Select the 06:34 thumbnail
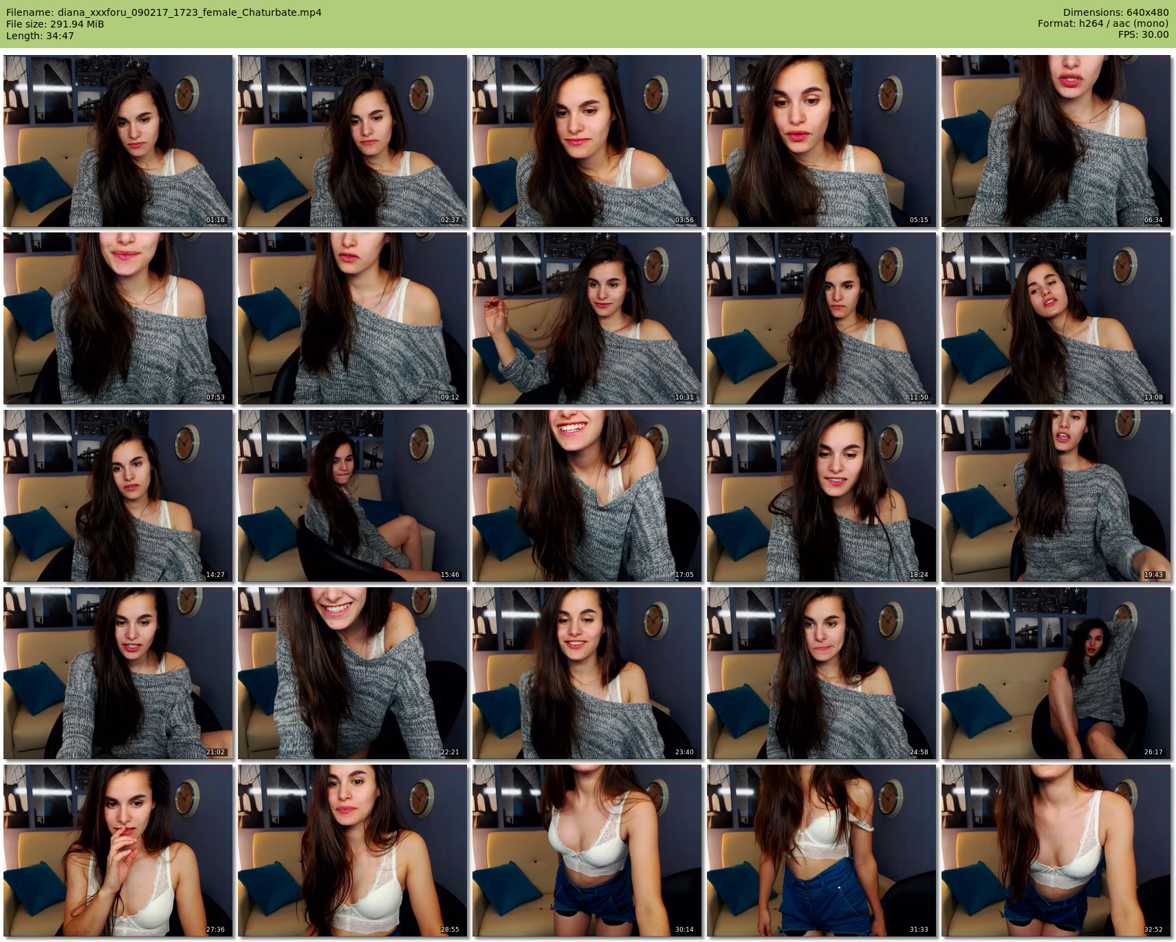The image size is (1176, 942). [1056, 141]
